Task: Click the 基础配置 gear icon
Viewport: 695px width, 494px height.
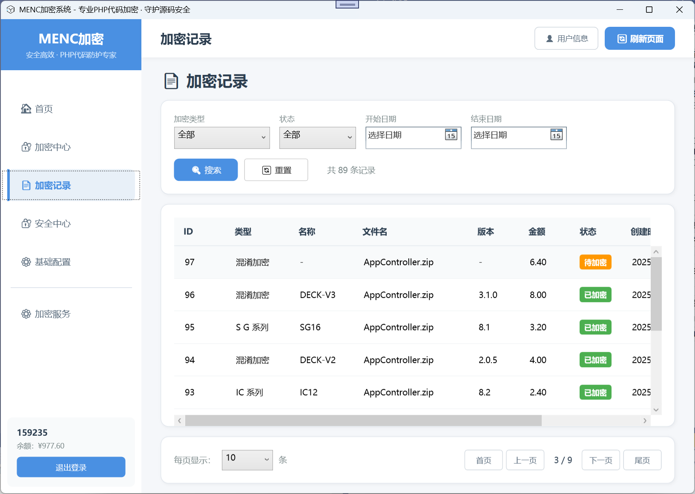Action: pos(26,262)
